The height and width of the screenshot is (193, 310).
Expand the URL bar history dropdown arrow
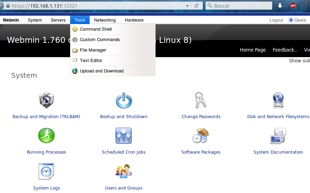188,6
